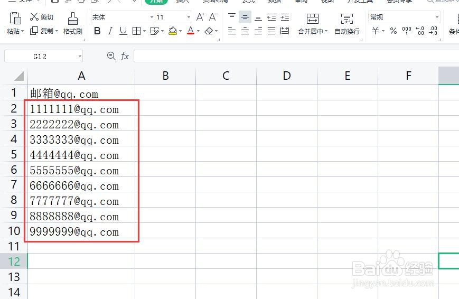The image size is (459, 299).
Task: Click cell with 9999999@qq.com
Action: [81, 231]
